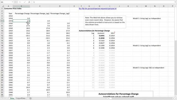
Task: Select row 1 header
Action: [2, 9]
